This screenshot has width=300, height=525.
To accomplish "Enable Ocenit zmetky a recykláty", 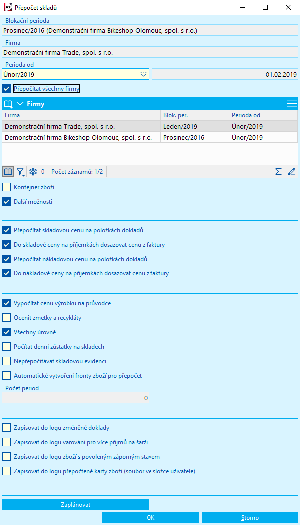I will point(6,318).
